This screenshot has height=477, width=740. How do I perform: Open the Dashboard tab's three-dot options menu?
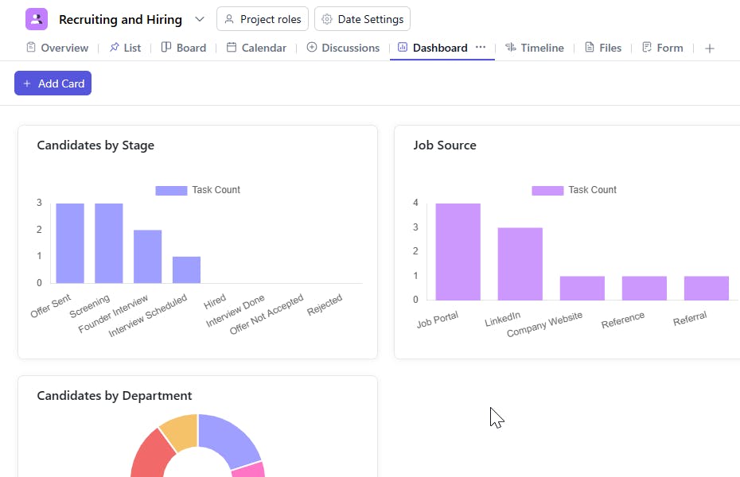point(481,48)
